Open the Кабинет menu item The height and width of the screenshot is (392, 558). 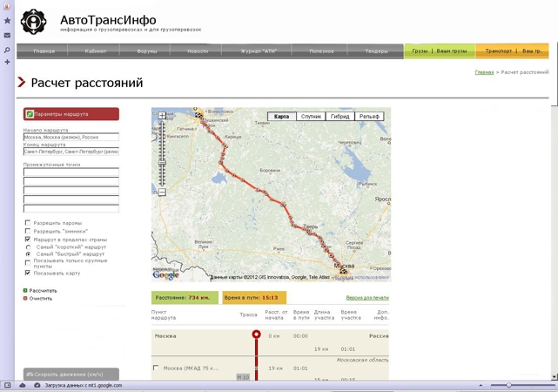click(96, 51)
